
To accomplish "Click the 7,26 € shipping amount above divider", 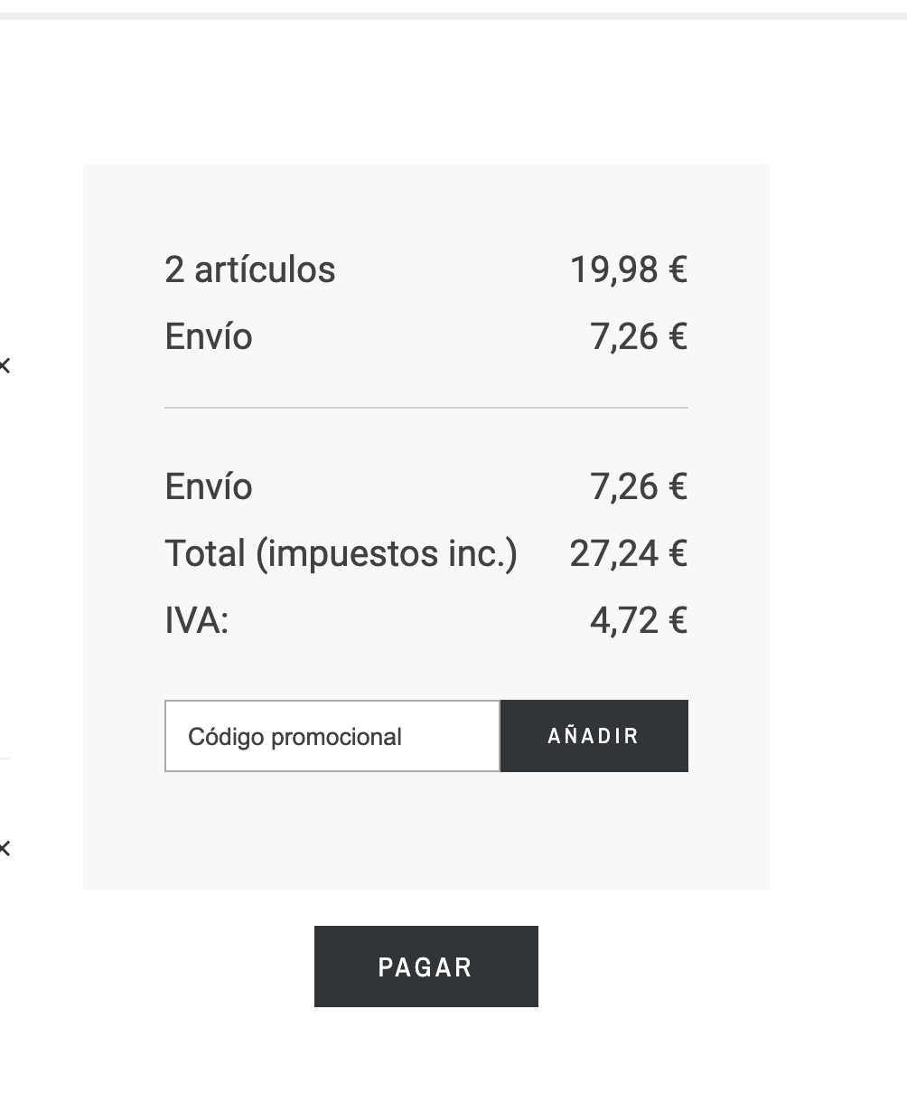I will pyautogui.click(x=638, y=336).
